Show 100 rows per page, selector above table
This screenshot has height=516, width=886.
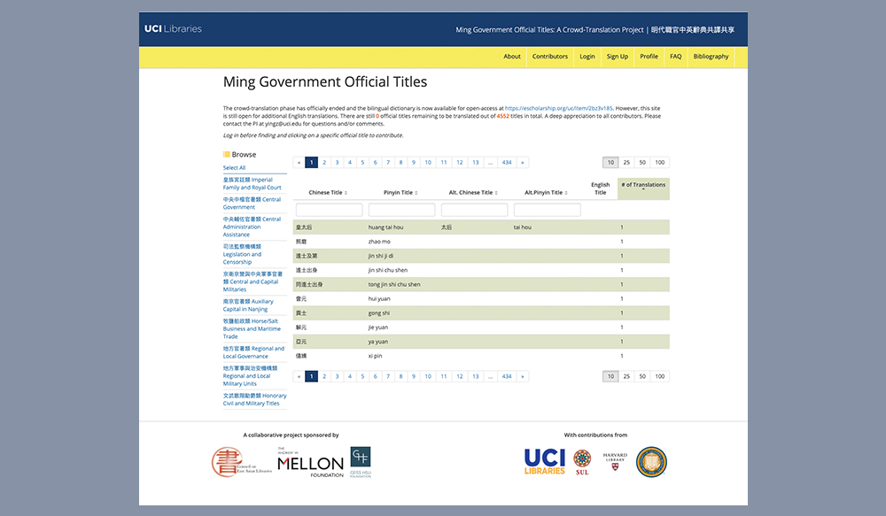point(660,163)
